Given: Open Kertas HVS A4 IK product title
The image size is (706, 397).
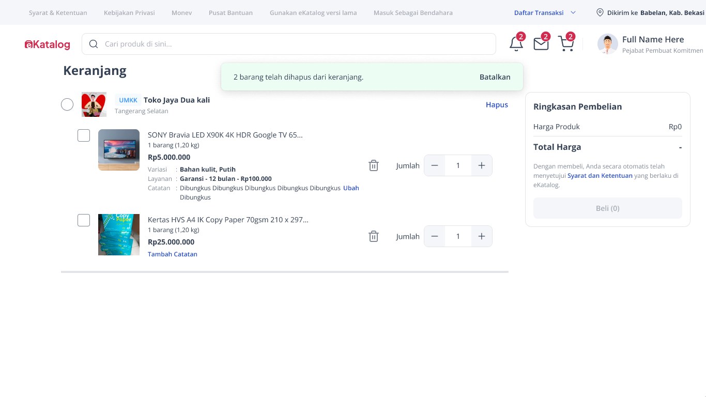Looking at the screenshot, I should (x=228, y=220).
